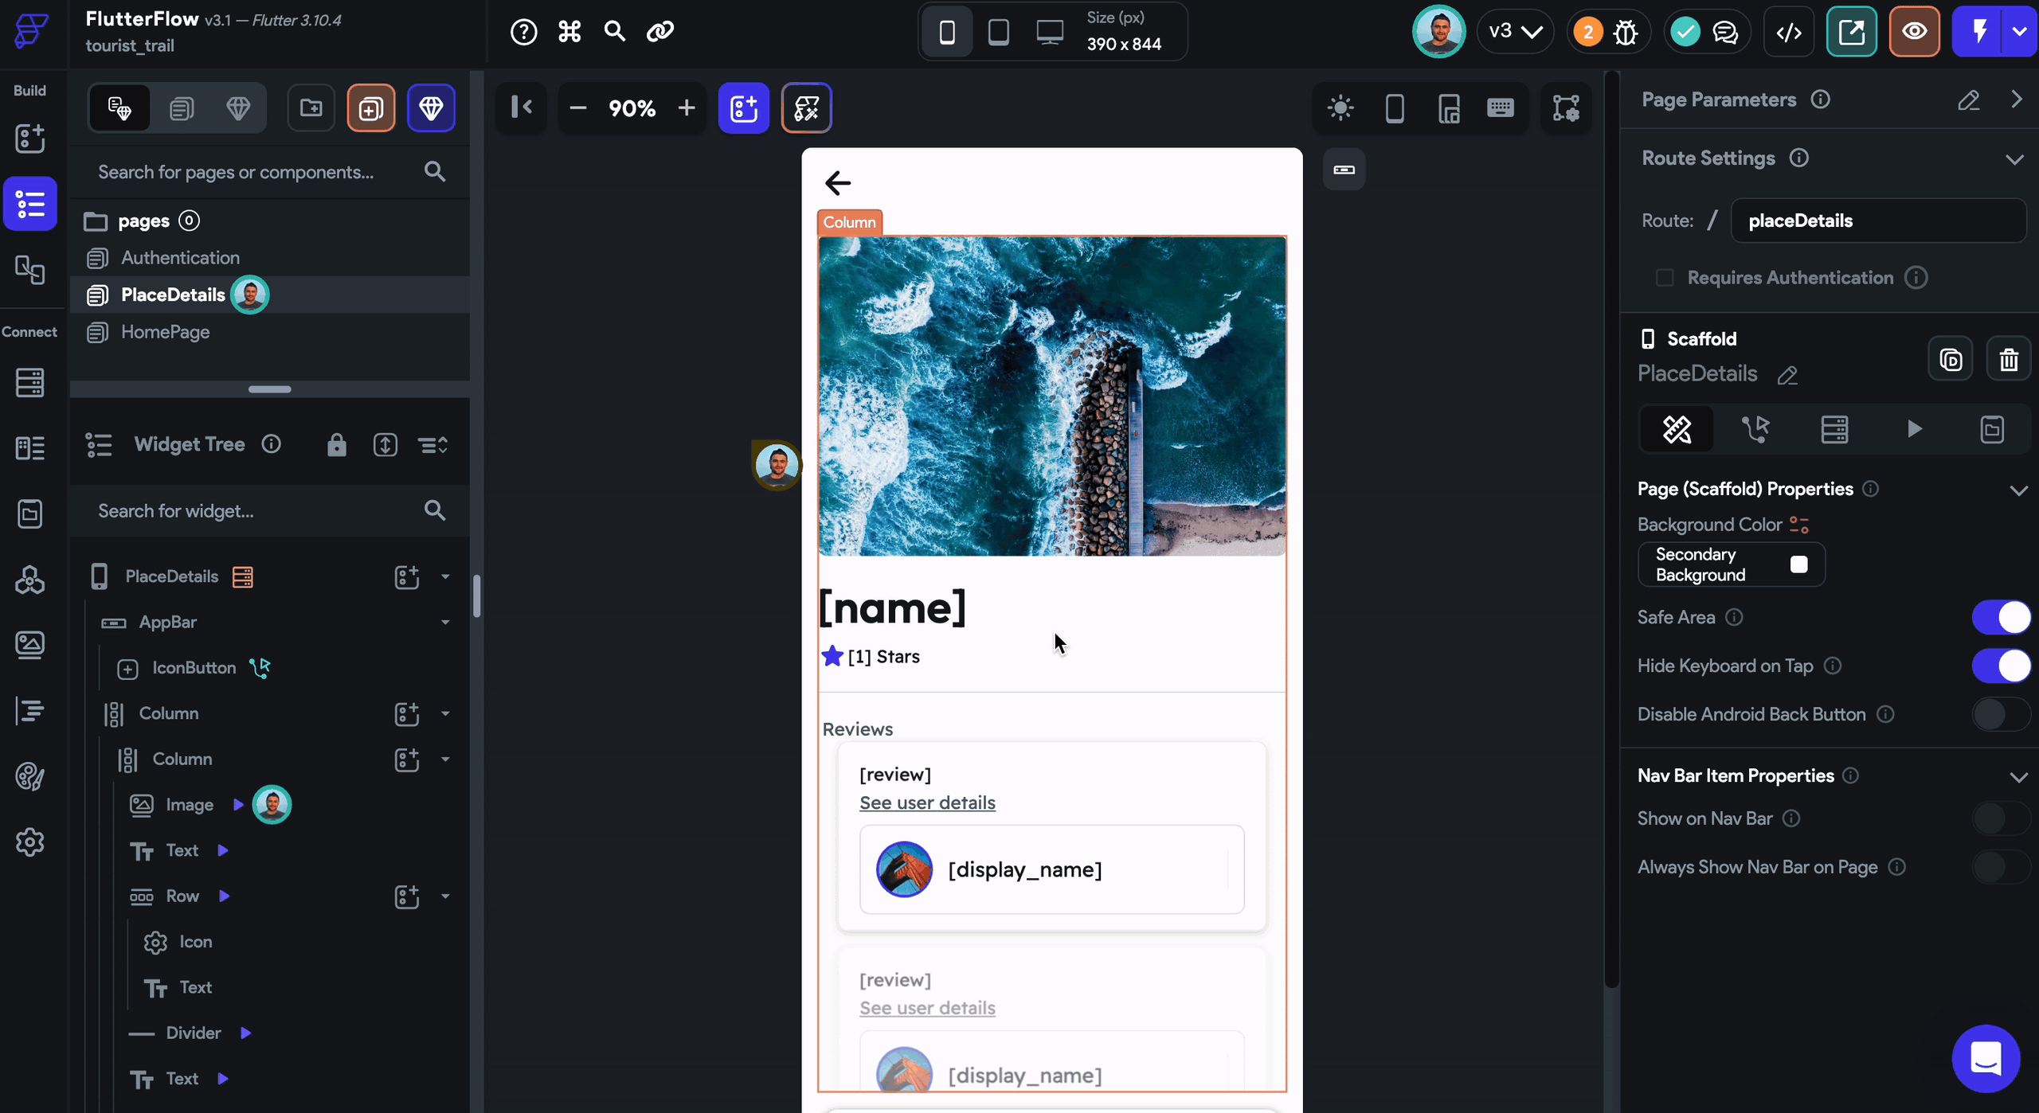Expand Page Parameters chevron
The width and height of the screenshot is (2039, 1113).
2016,100
